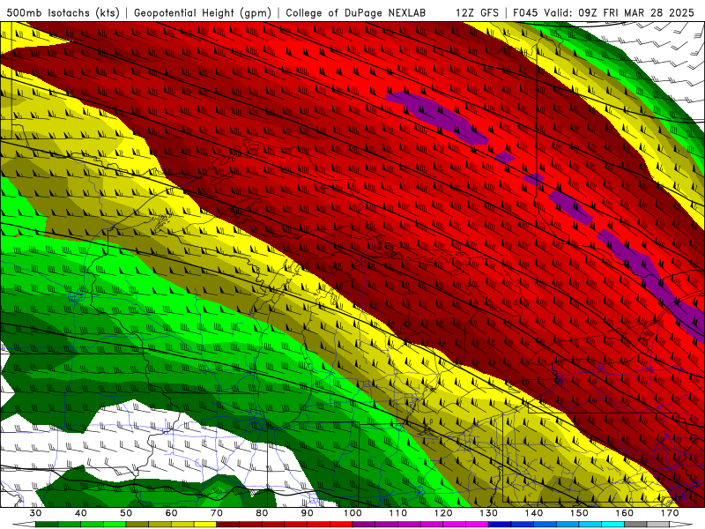
Task: Click the '500mb Isotachs (kts)' title text
Action: (x=63, y=12)
